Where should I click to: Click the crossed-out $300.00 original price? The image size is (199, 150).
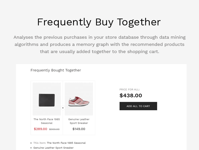point(54,129)
